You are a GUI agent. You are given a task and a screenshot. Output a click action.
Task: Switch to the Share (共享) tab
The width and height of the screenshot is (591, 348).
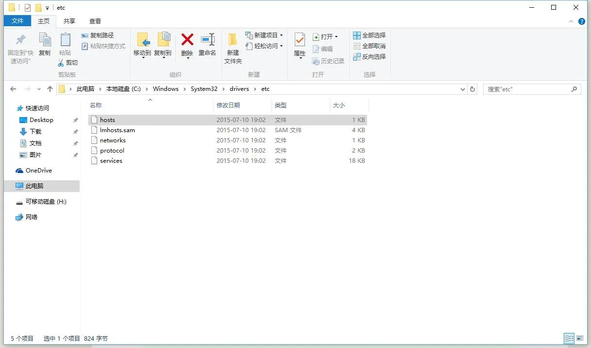69,21
